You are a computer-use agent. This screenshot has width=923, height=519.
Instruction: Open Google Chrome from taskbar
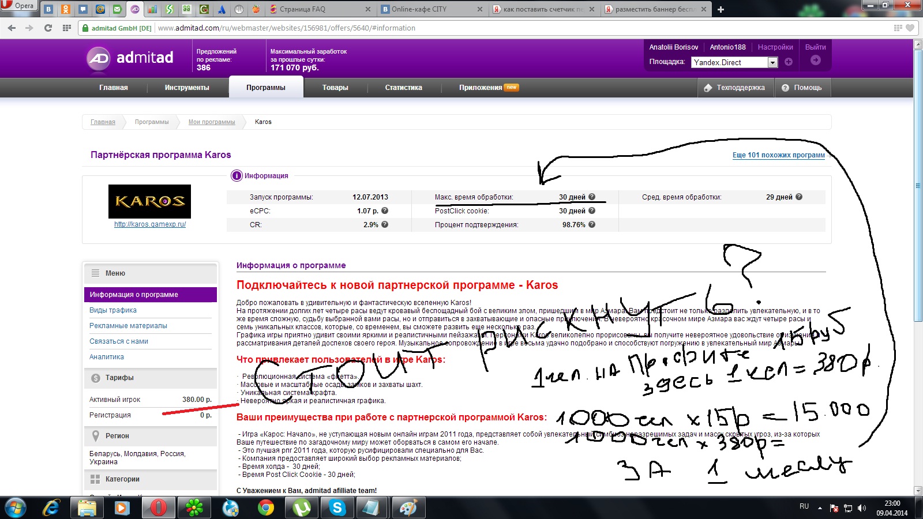click(266, 508)
